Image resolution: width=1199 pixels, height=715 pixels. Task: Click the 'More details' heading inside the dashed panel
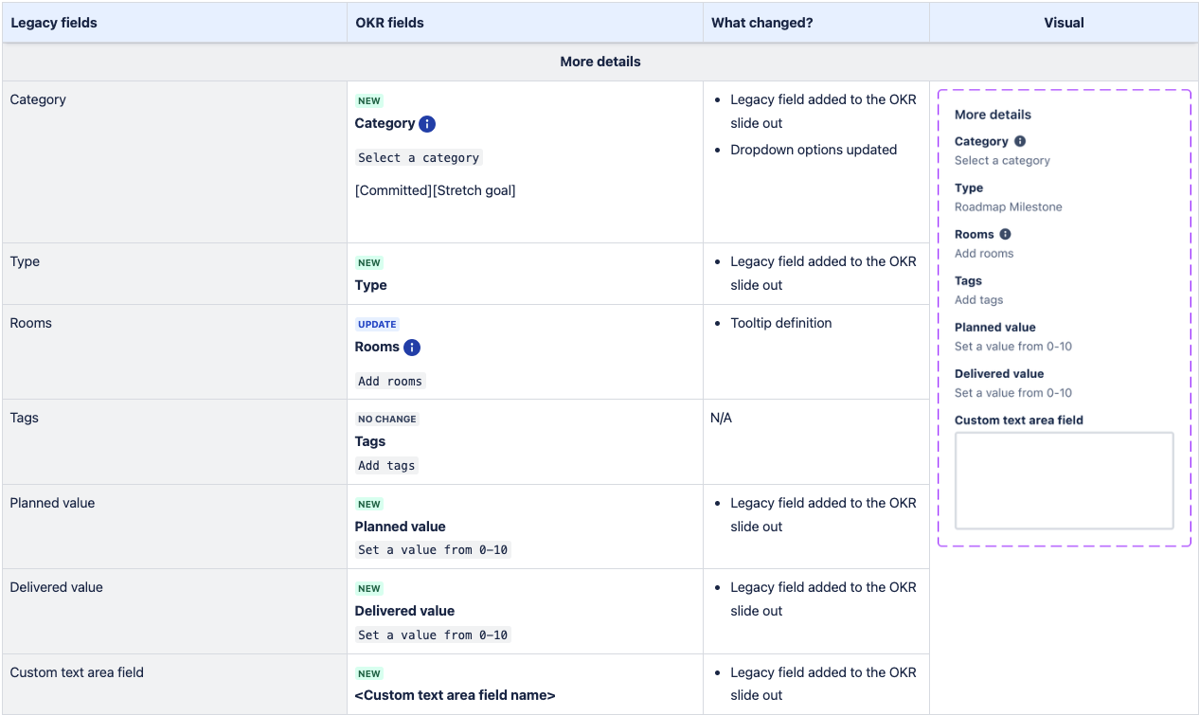tap(993, 115)
